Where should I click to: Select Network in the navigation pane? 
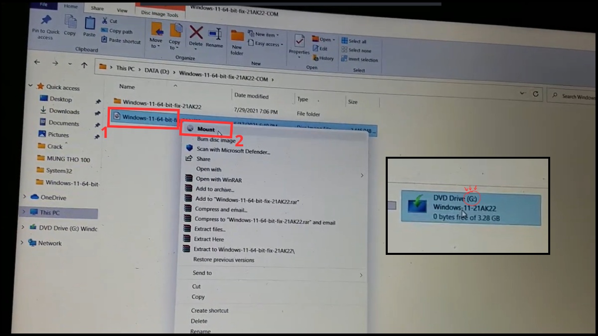(50, 243)
